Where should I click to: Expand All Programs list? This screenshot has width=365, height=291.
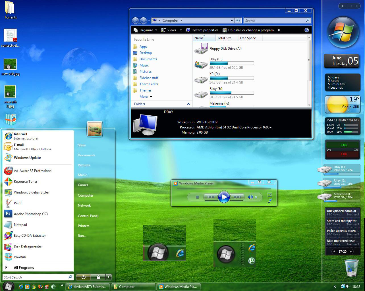(x=38, y=268)
